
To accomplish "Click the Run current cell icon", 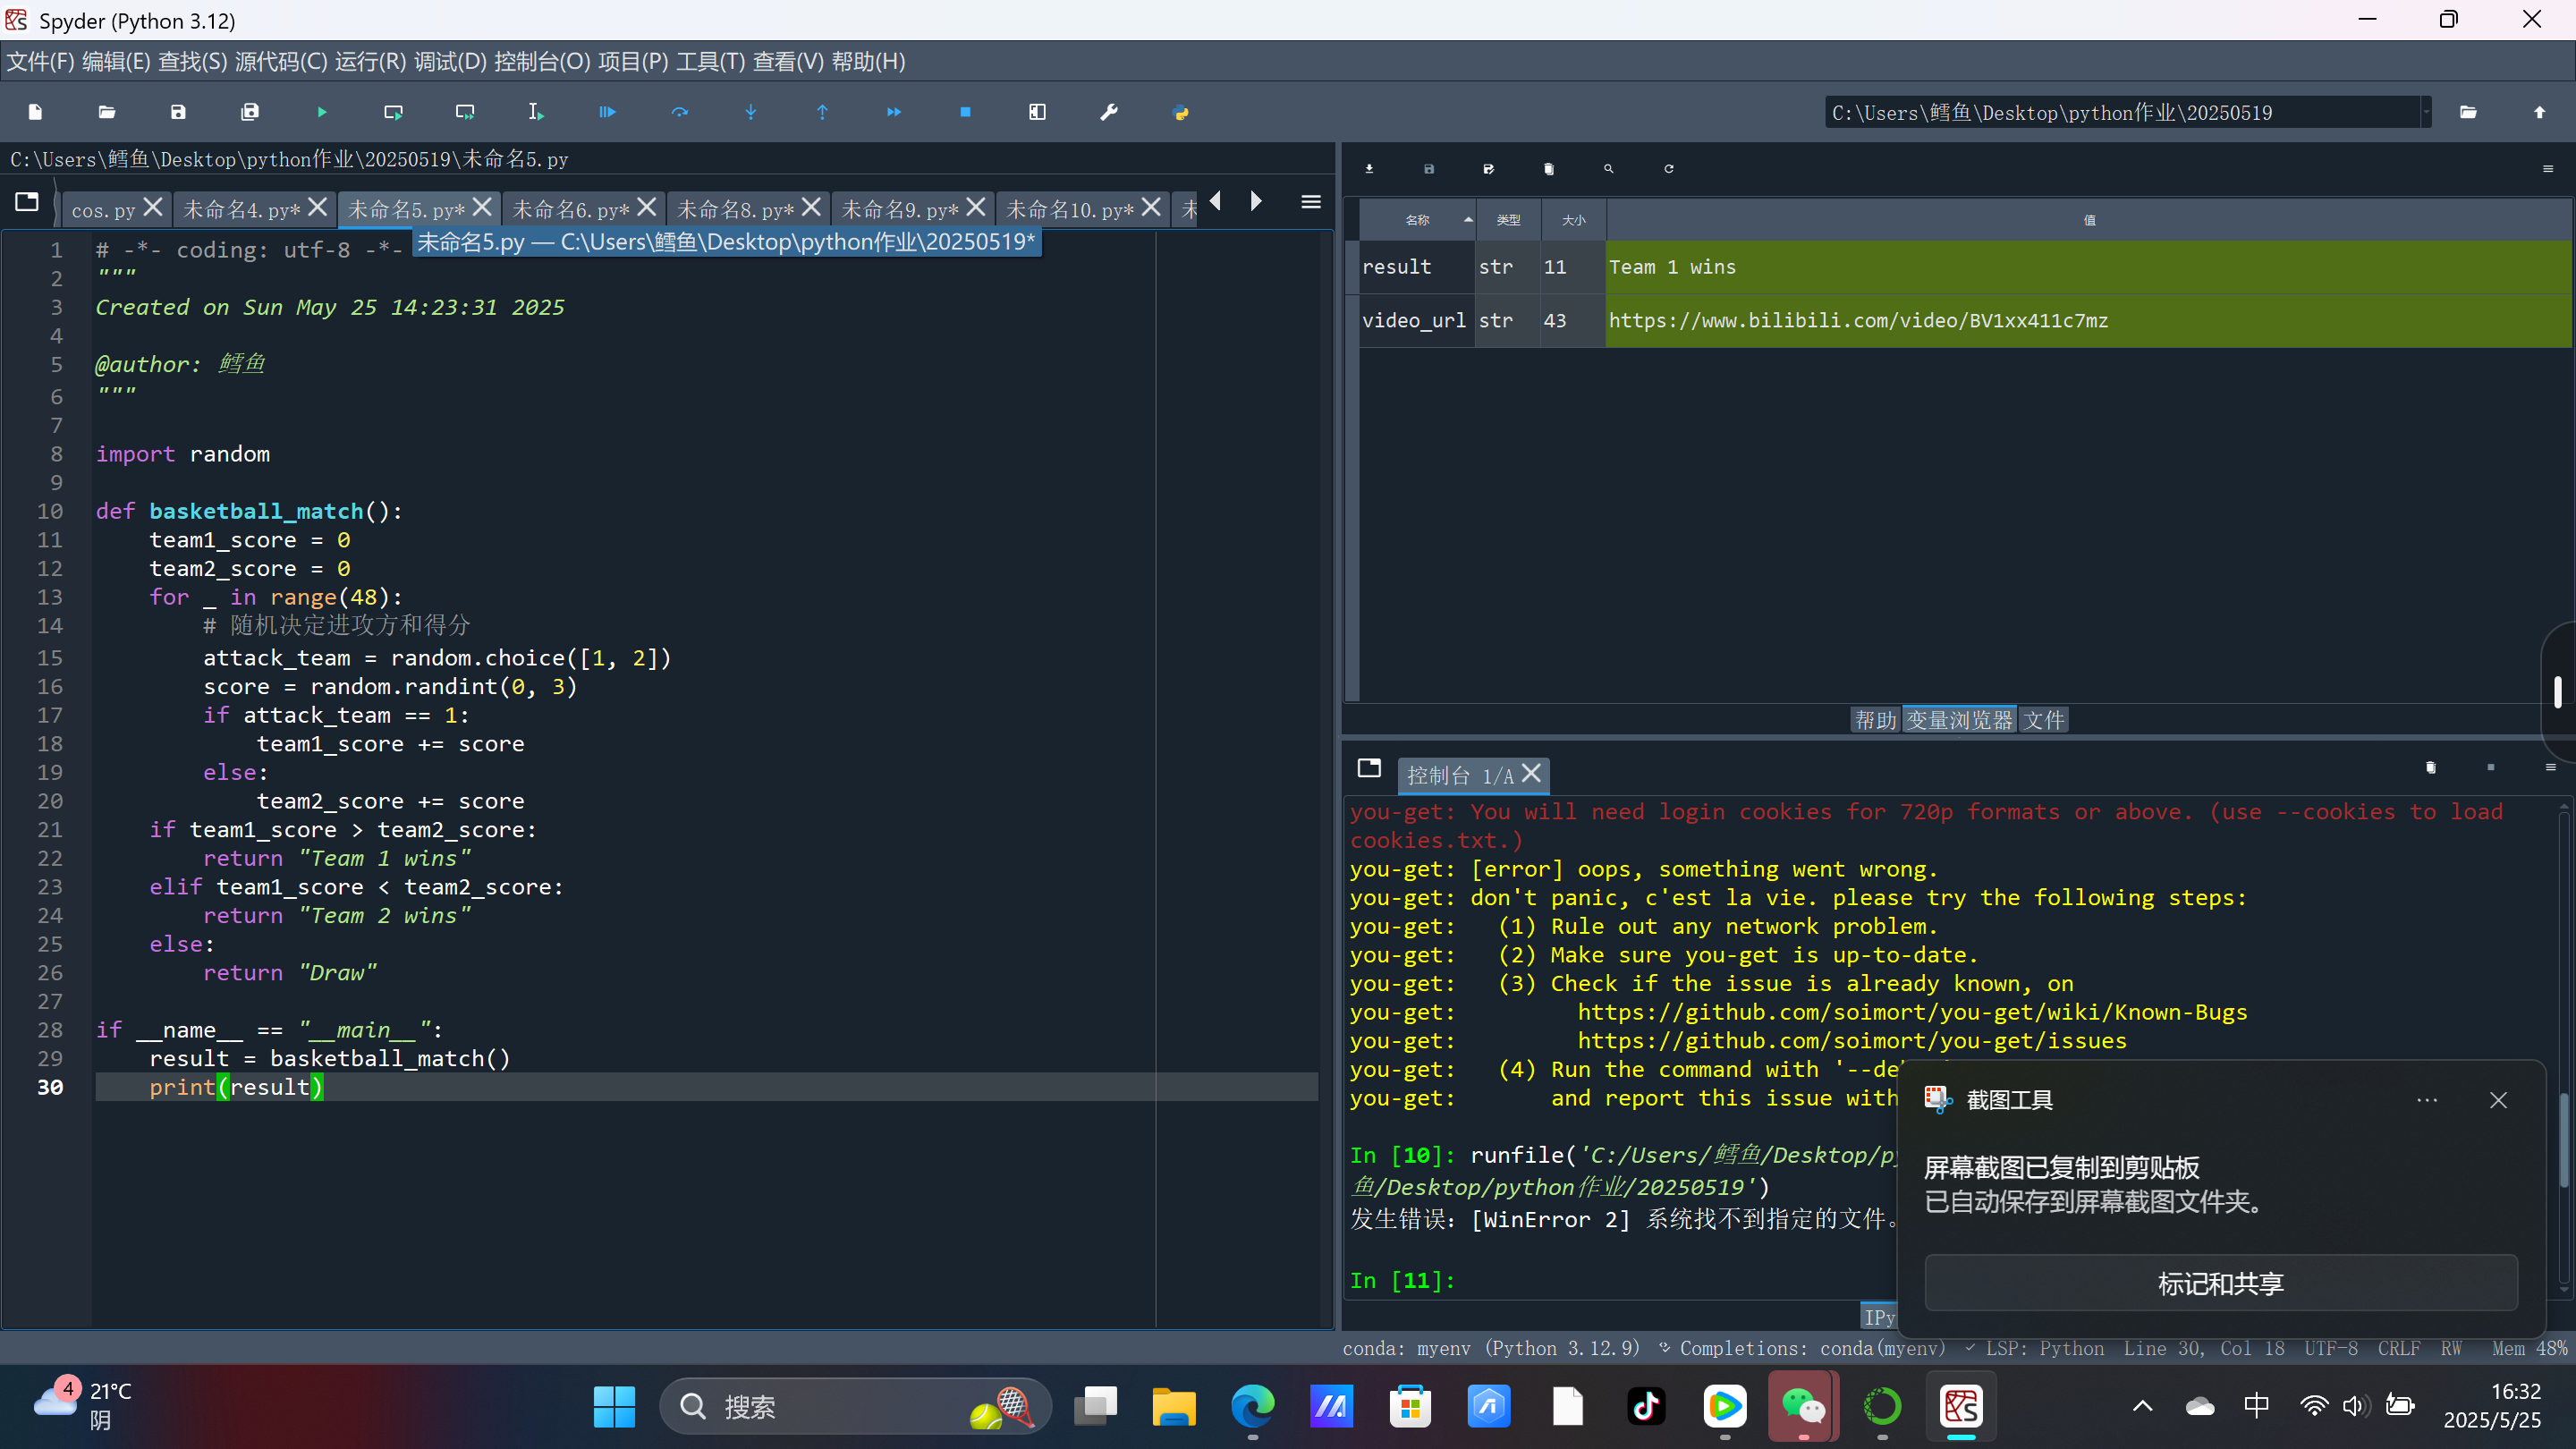I will 393,112.
